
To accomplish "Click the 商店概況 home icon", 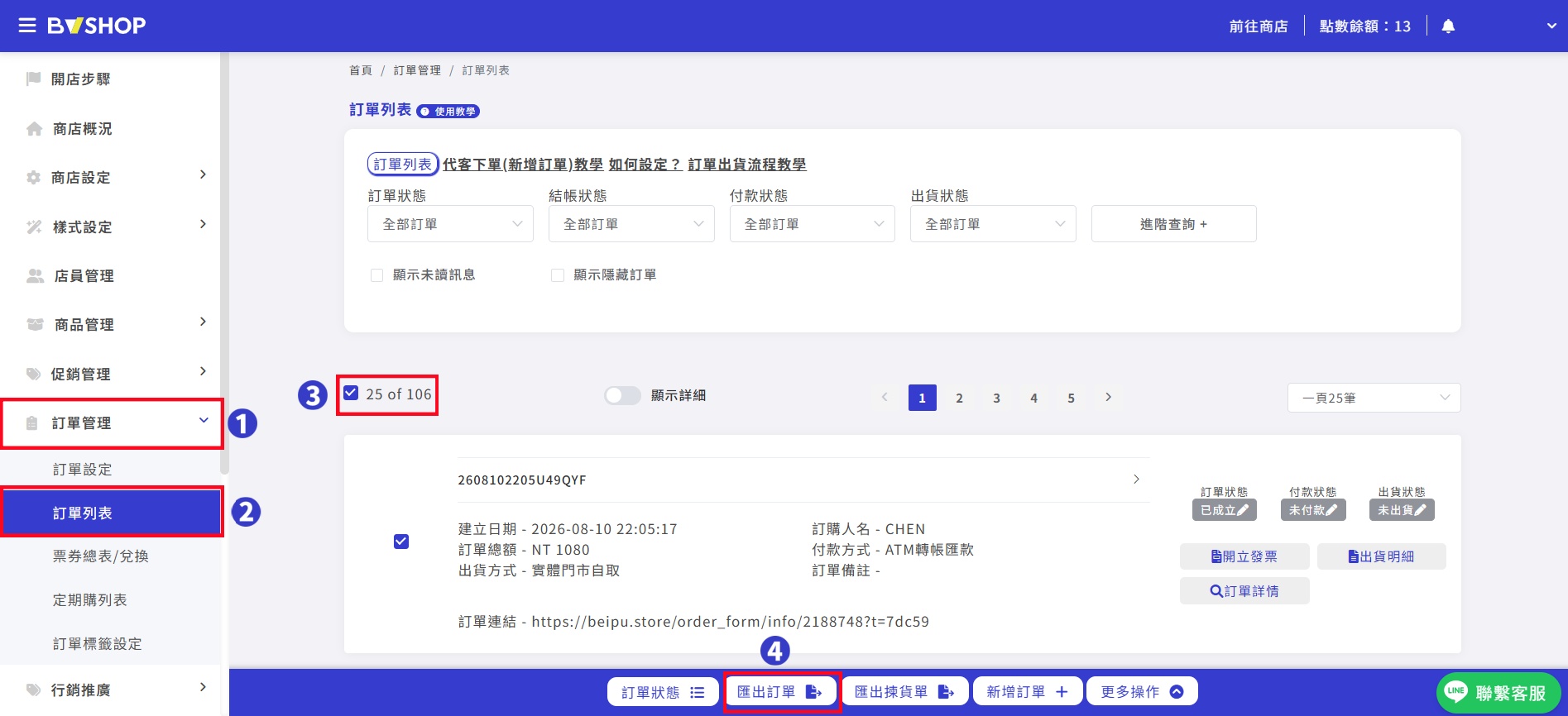I will (x=34, y=129).
